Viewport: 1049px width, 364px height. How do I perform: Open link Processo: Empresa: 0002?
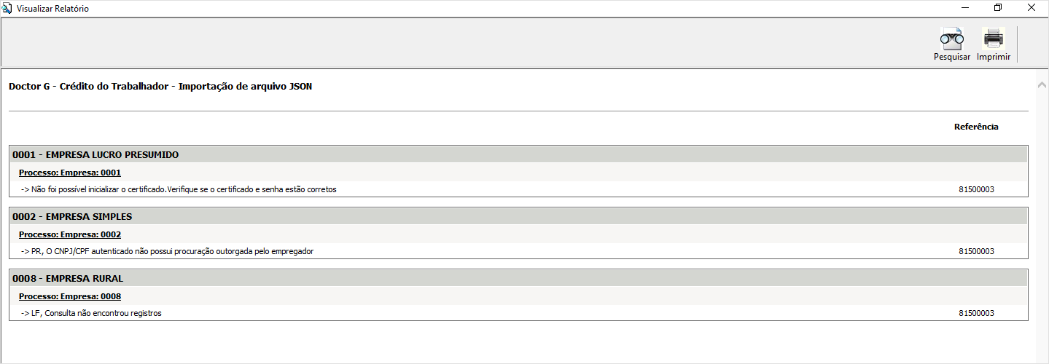point(70,235)
